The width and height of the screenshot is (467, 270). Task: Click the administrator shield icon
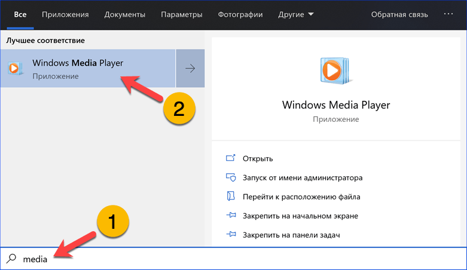(231, 177)
